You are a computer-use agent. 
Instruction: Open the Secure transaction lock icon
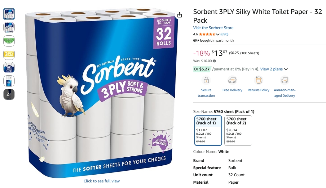(x=206, y=80)
